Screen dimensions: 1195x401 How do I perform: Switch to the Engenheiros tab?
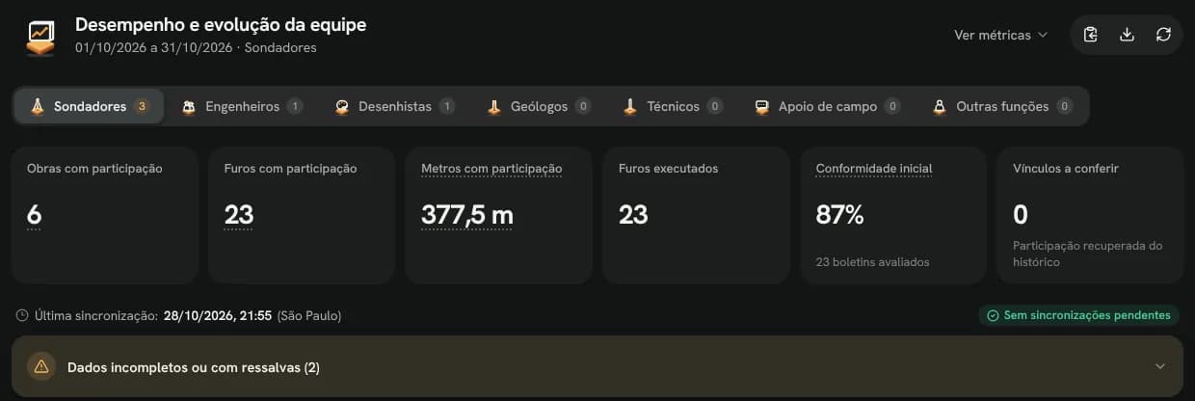pos(242,106)
